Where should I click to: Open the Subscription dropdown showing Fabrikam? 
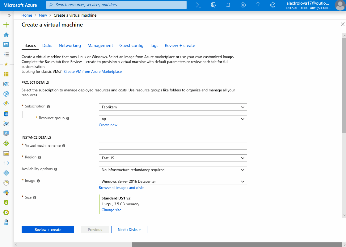click(173, 107)
